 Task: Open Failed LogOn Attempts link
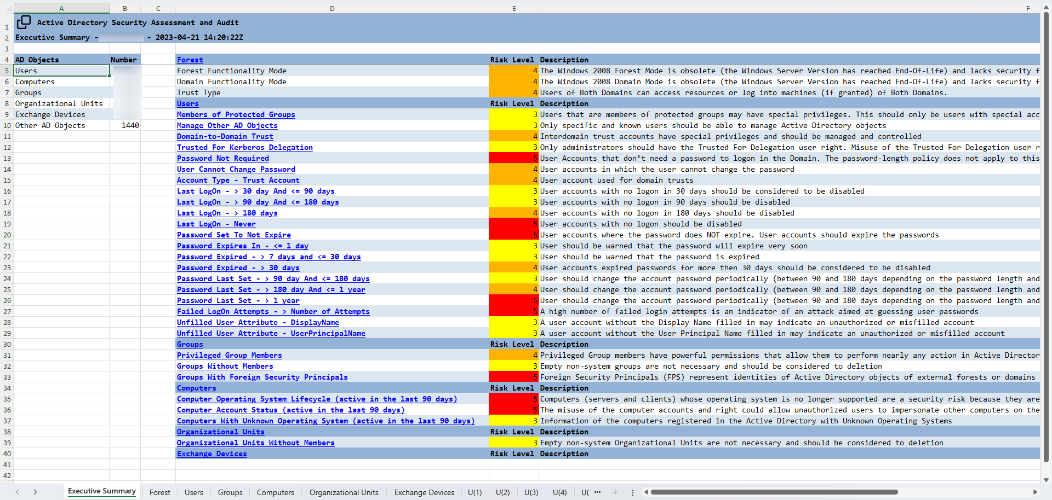(273, 311)
